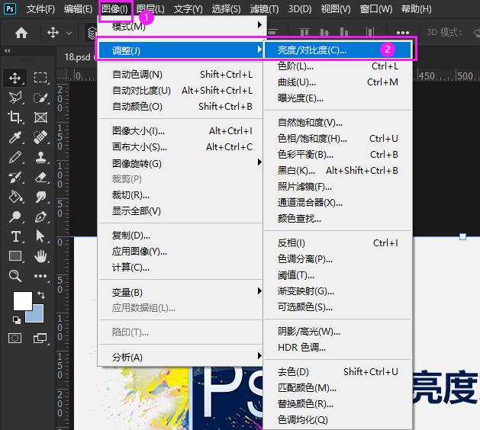Image resolution: width=480 pixels, height=430 pixels.
Task: Select the Polygonal Lasso tool
Action: pyautogui.click(x=14, y=98)
